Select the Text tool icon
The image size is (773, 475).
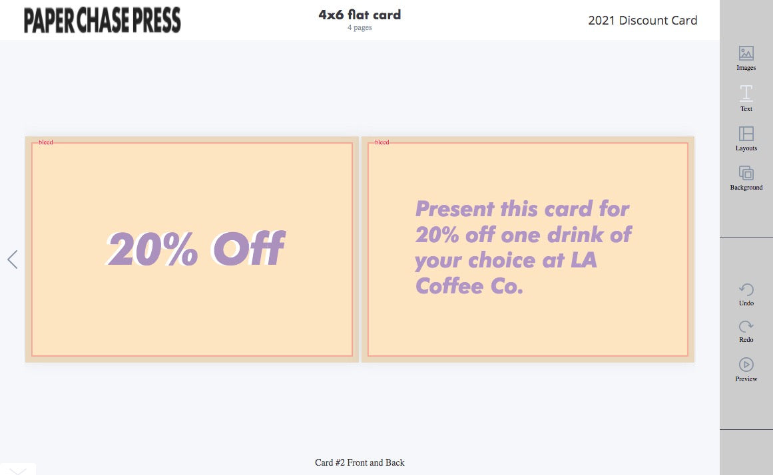[x=746, y=93]
